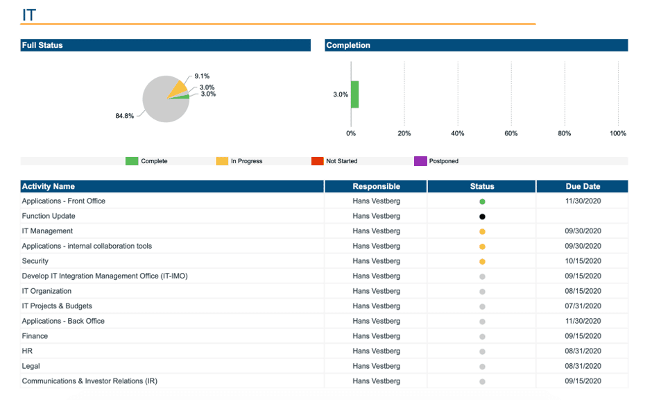Click gray status dot for Develop IT Integration row
This screenshot has width=652, height=400.
[x=482, y=276]
